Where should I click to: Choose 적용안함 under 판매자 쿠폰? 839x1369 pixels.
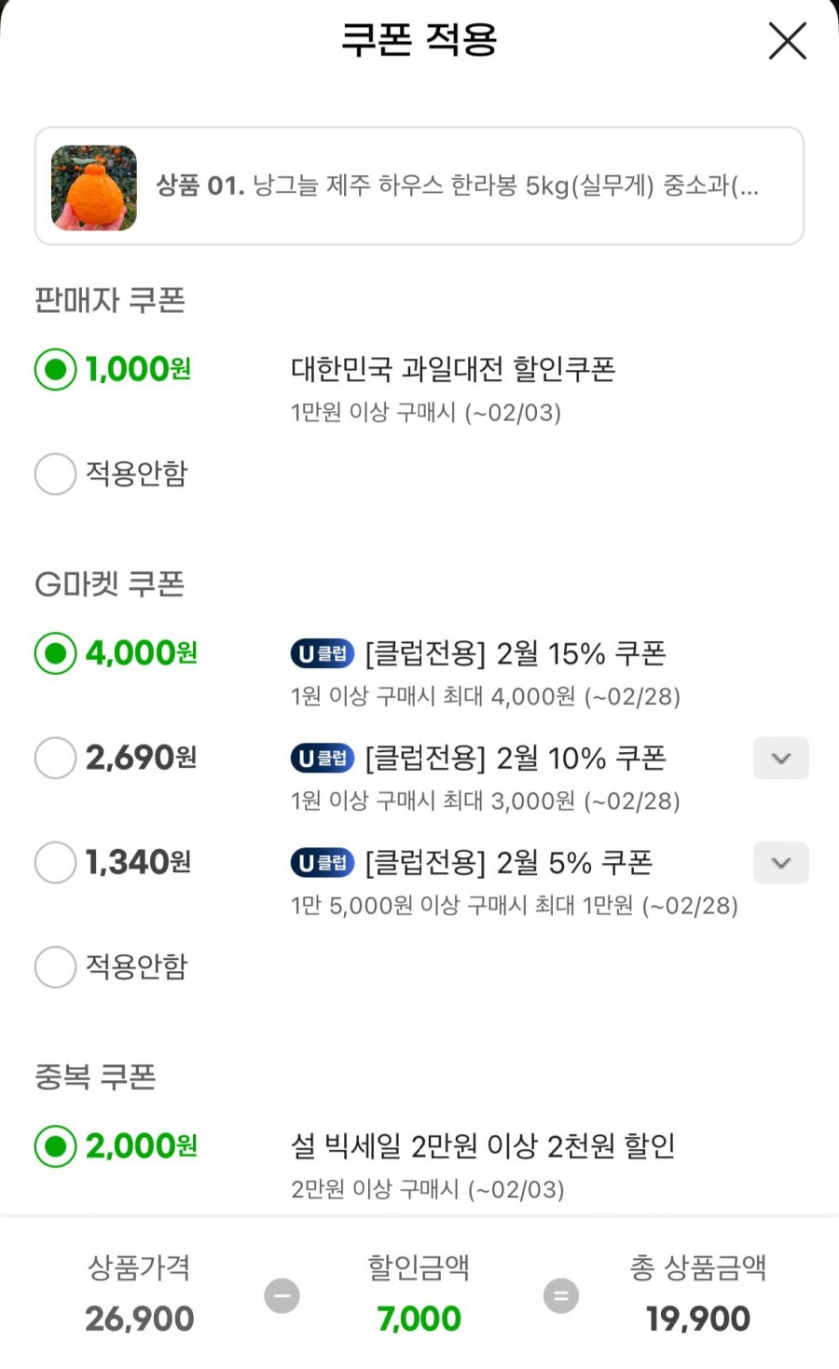point(55,474)
